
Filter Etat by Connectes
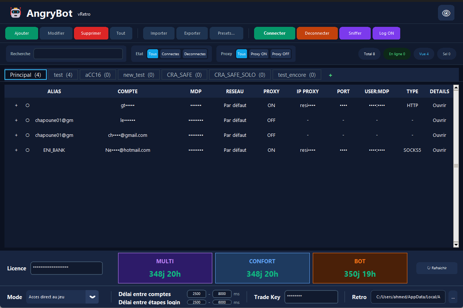coord(170,54)
